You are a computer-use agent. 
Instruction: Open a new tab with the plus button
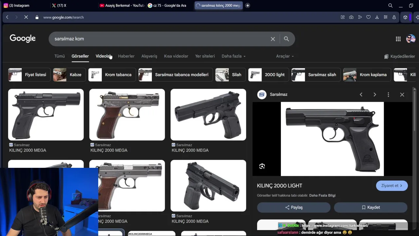[248, 6]
